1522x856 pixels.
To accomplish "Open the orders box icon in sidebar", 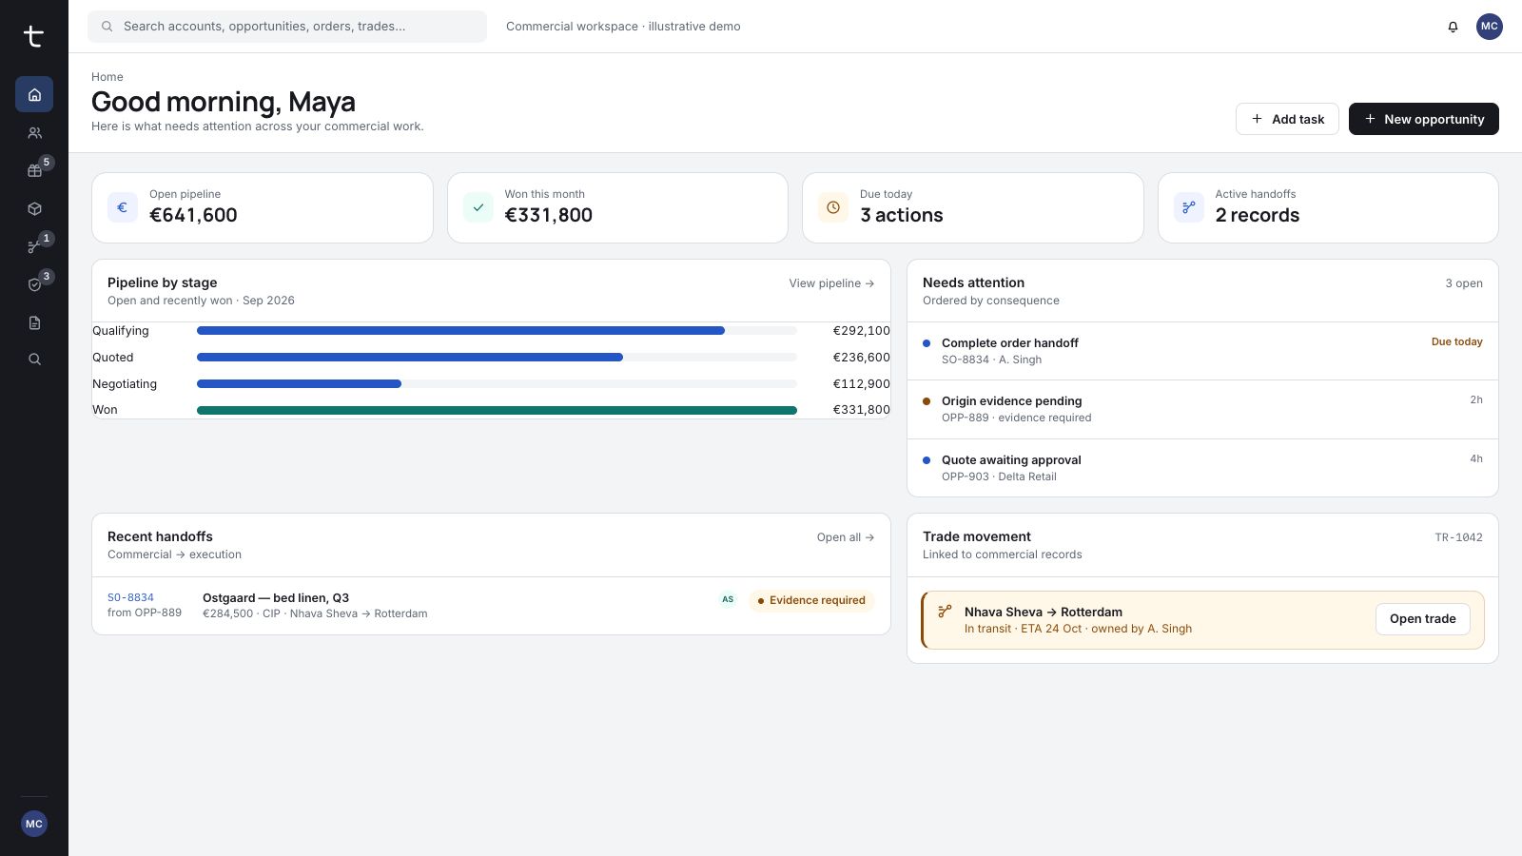I will click(34, 208).
